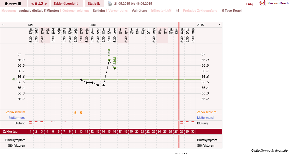Click the spotting dots on cycle day 5
Viewport: 289px width, 154px height.
coord(53,122)
